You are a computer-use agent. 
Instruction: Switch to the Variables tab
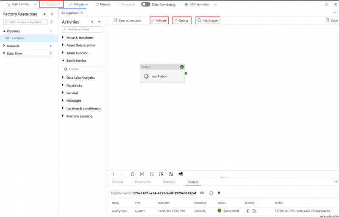coord(169,182)
